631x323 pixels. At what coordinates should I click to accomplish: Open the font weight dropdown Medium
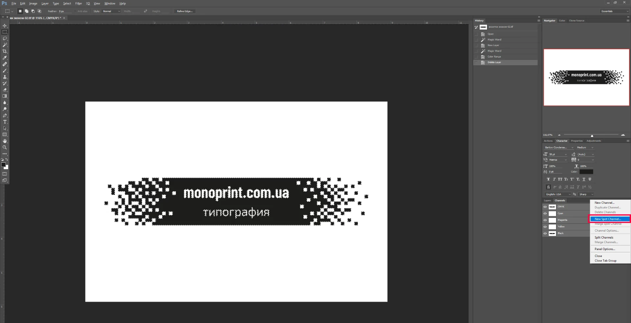point(585,148)
